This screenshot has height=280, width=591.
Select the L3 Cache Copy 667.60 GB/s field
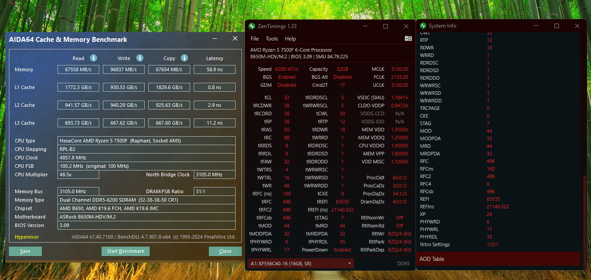coord(169,123)
